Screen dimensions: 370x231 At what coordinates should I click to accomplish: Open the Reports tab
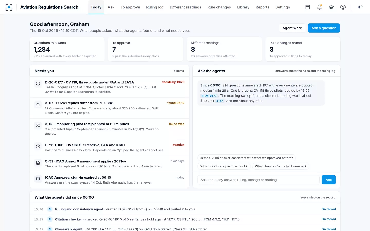[x=262, y=7]
